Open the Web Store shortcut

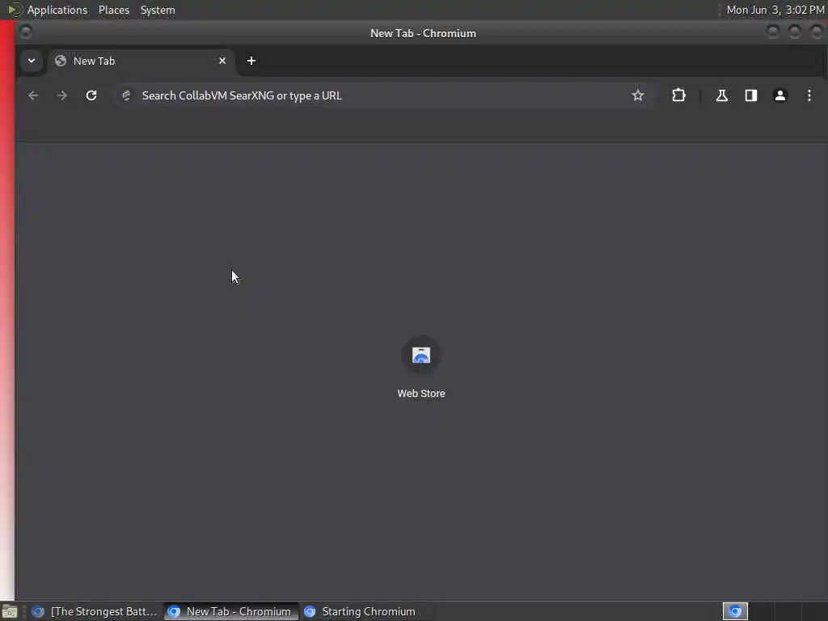pyautogui.click(x=420, y=367)
